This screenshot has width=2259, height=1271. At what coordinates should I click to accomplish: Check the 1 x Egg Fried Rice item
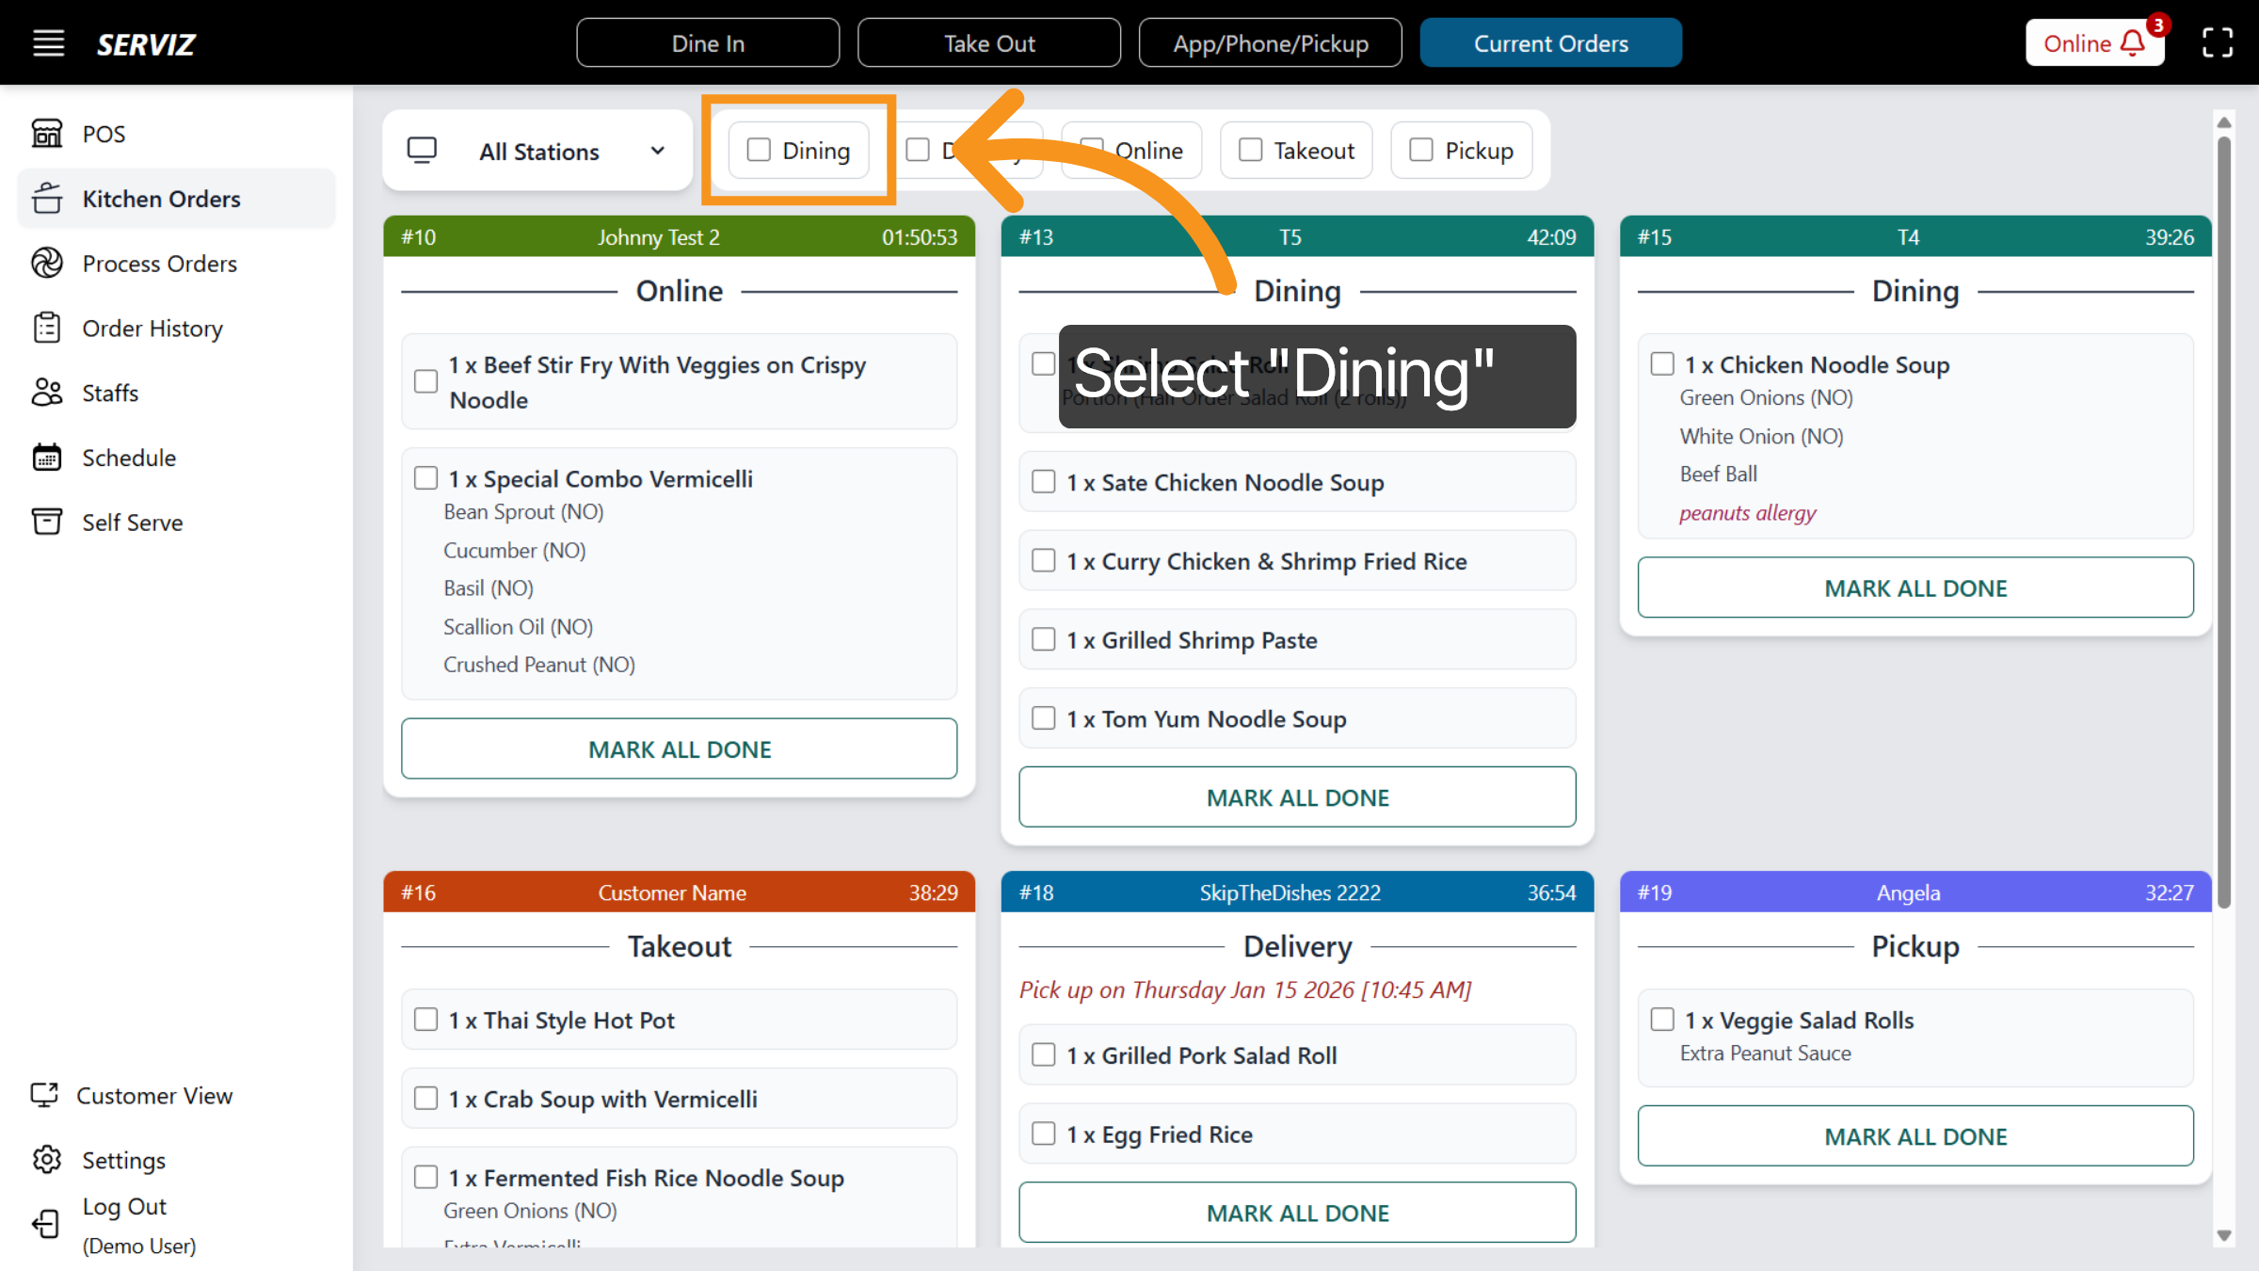[x=1043, y=1133]
